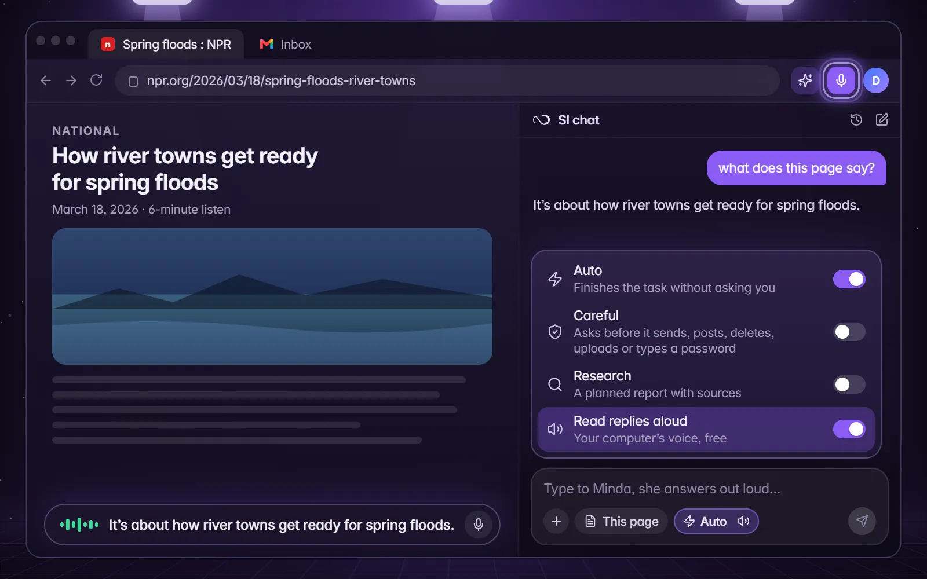This screenshot has width=927, height=579.
Task: Turn off Read replies aloud switch
Action: coord(849,429)
